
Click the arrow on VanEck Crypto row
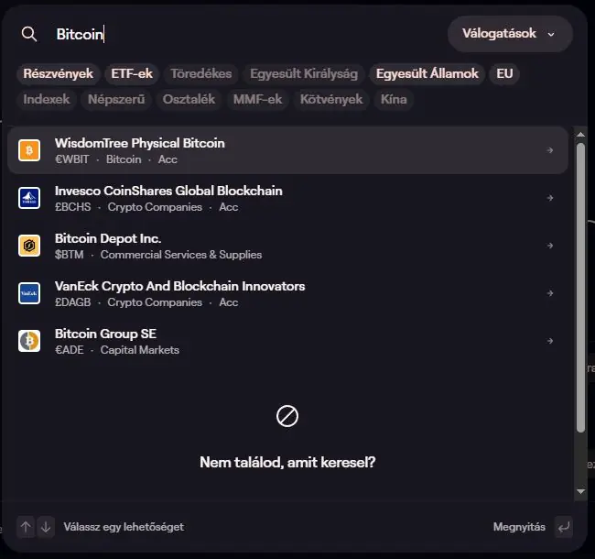point(550,293)
